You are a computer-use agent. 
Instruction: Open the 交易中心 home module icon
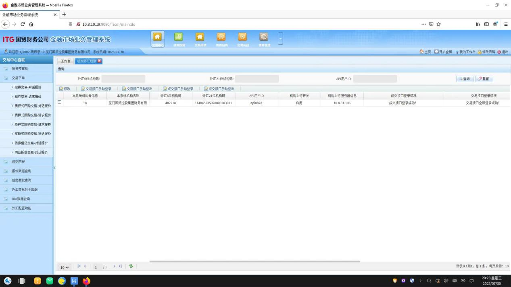tap(158, 37)
